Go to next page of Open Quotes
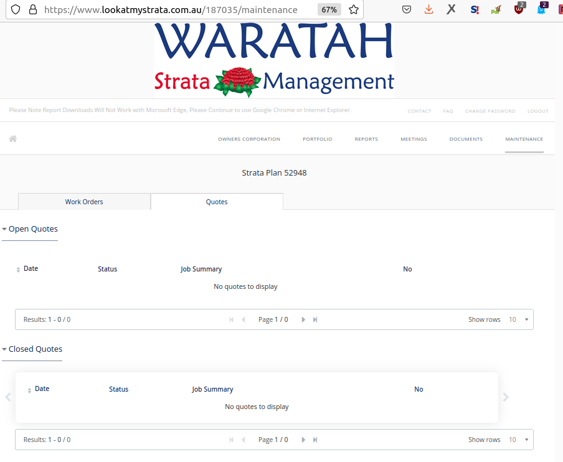 (x=303, y=319)
